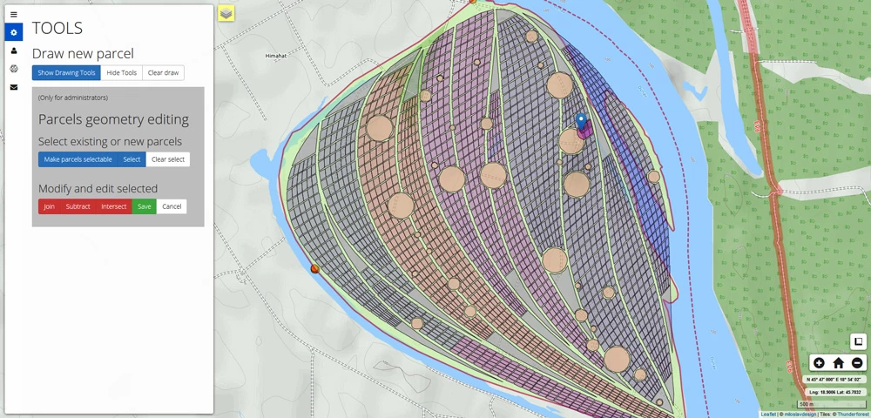The width and height of the screenshot is (871, 418).
Task: Open the user profile tab
Action: pyautogui.click(x=13, y=51)
